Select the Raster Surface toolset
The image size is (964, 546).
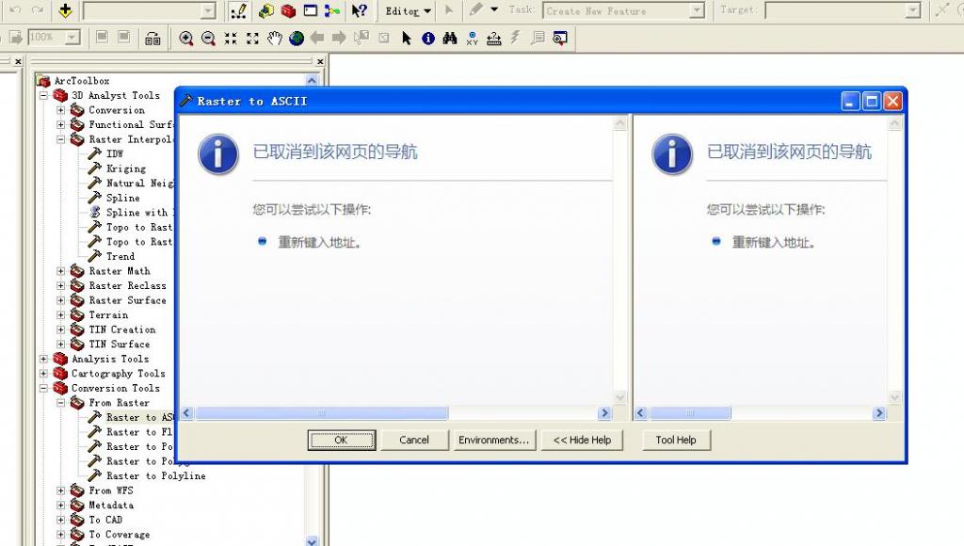(x=127, y=300)
